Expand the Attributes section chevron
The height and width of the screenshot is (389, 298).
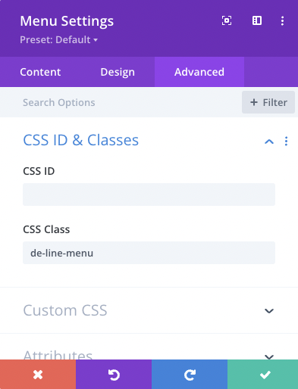coord(269,356)
